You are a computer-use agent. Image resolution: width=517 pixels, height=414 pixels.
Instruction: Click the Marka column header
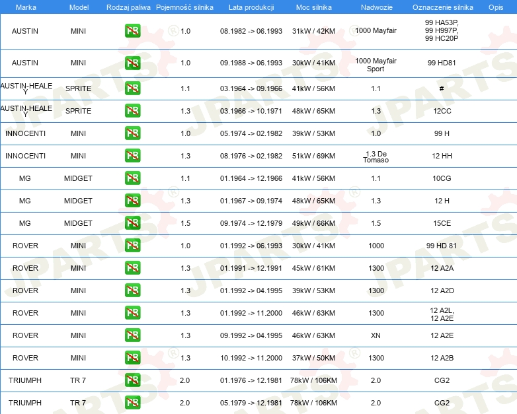pos(26,7)
